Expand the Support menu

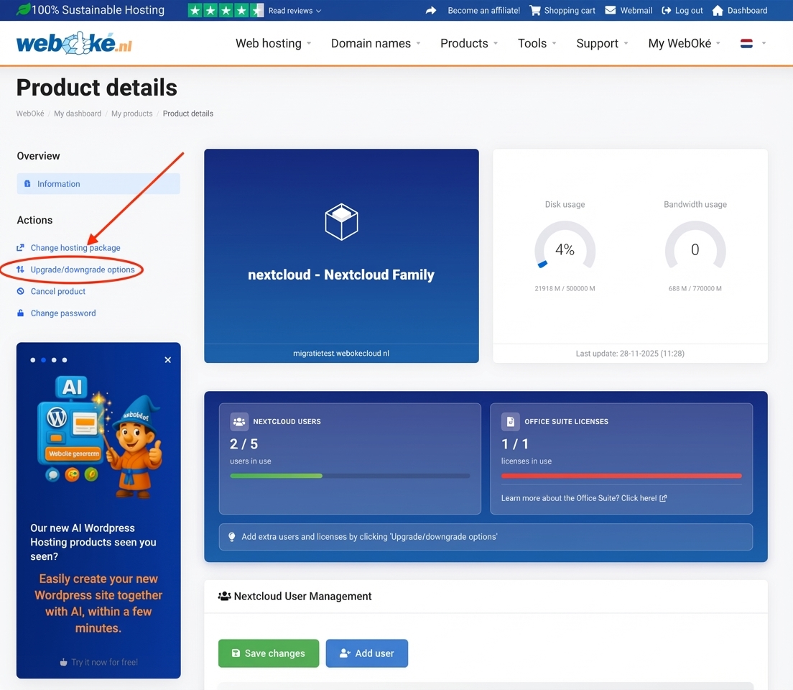click(x=603, y=44)
